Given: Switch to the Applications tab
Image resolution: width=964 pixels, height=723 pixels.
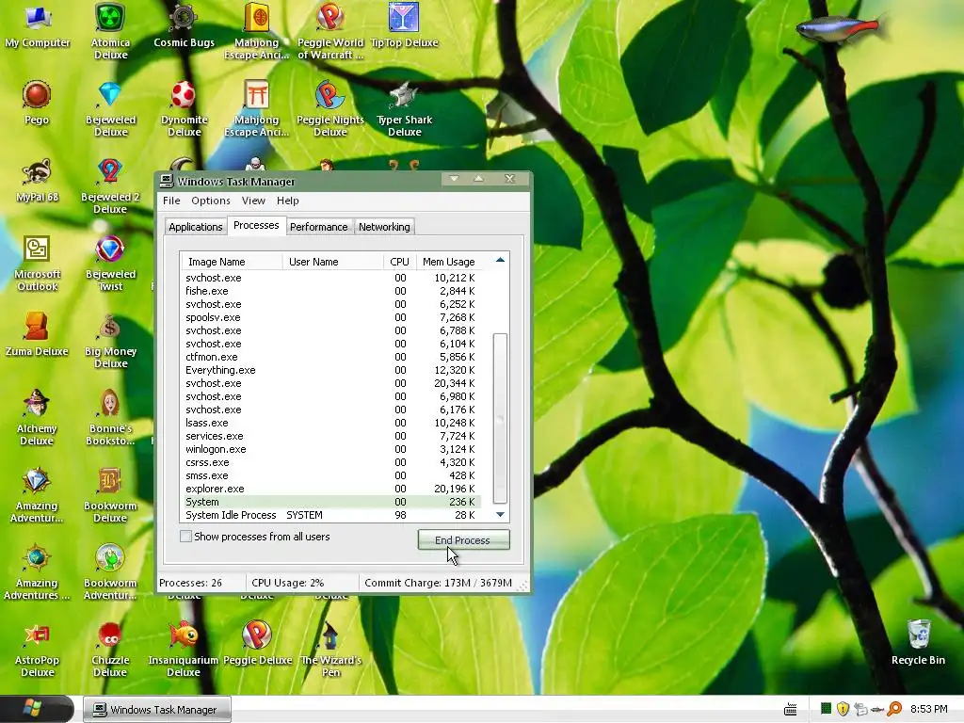Looking at the screenshot, I should [x=196, y=227].
